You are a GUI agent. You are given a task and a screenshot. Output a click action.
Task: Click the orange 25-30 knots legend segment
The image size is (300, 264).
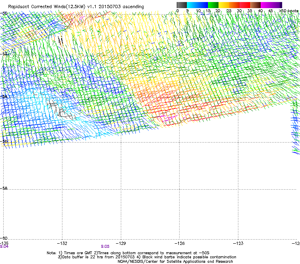pos(234,5)
